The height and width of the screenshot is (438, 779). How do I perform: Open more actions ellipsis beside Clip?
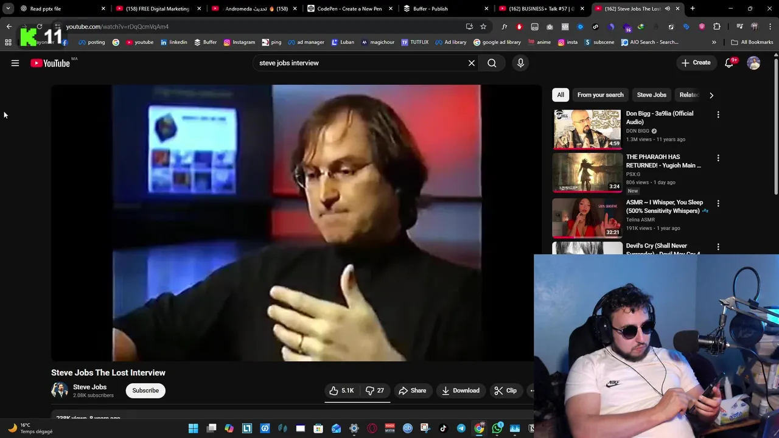532,391
